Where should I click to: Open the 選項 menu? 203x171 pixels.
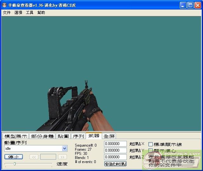pos(18,13)
